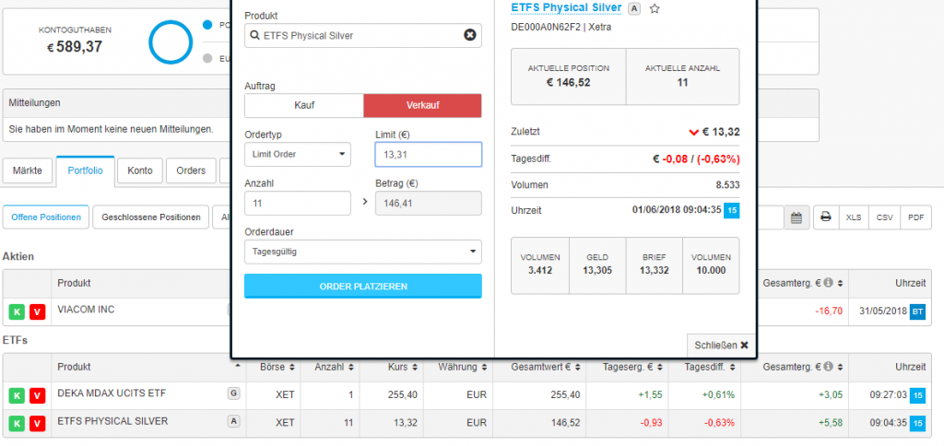Clear the ETFS Physical Silver product search
944x446 pixels.
(x=469, y=36)
